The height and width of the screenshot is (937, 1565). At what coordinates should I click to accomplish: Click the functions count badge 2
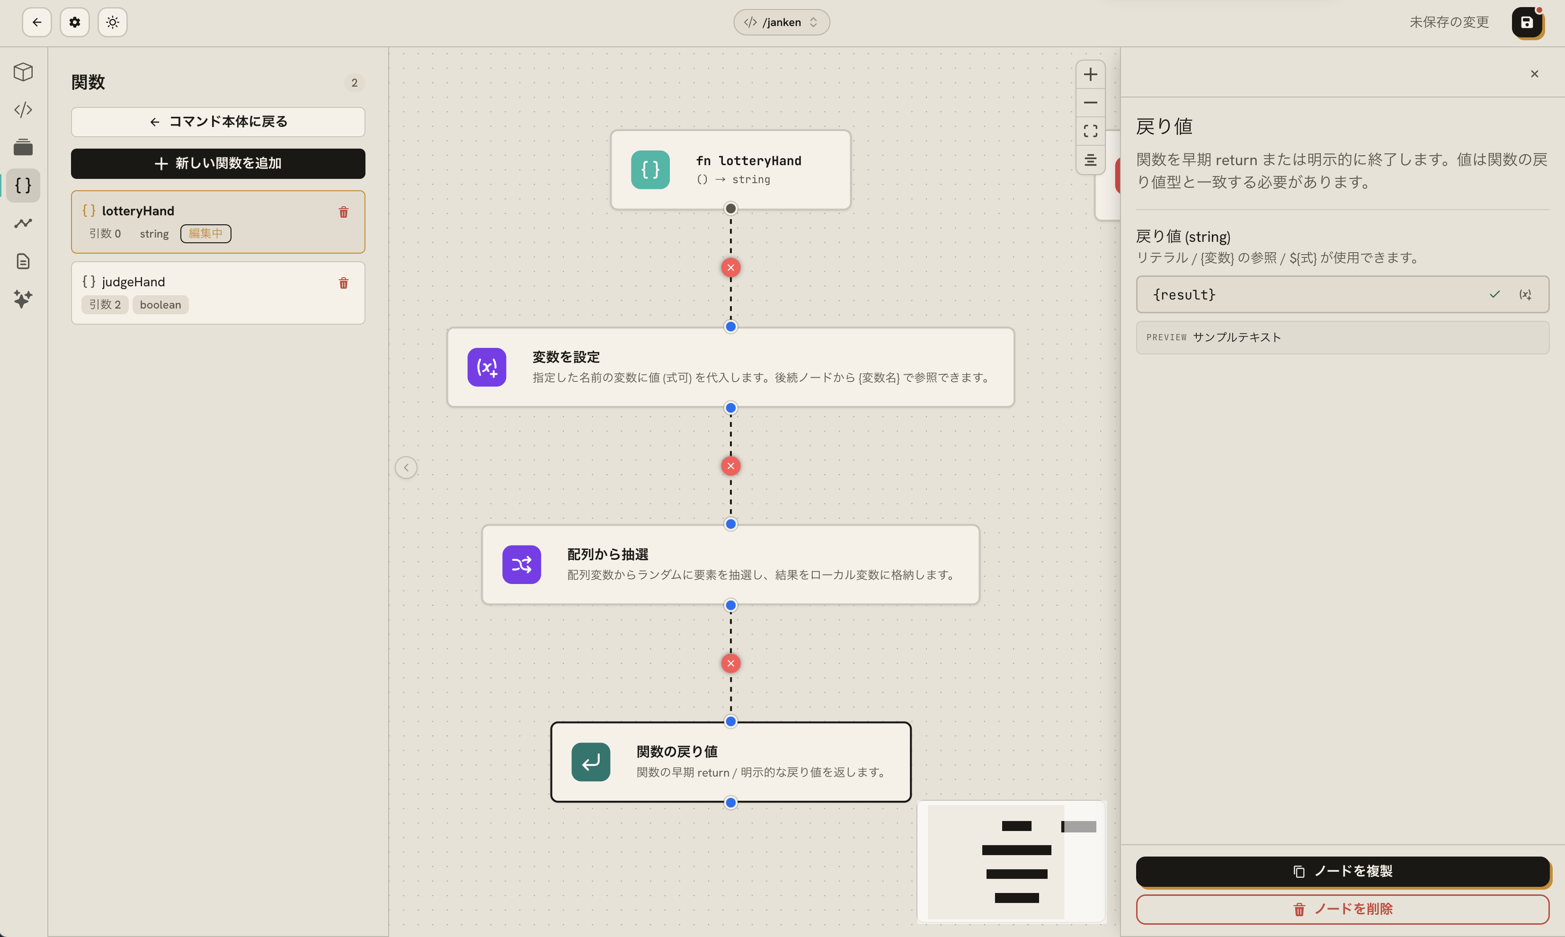[354, 83]
